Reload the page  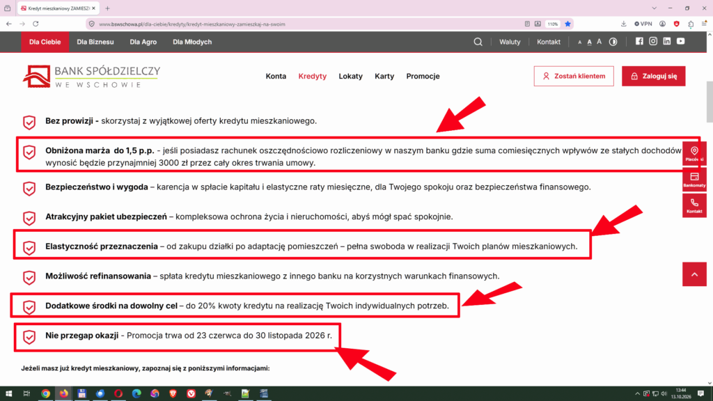coord(36,24)
